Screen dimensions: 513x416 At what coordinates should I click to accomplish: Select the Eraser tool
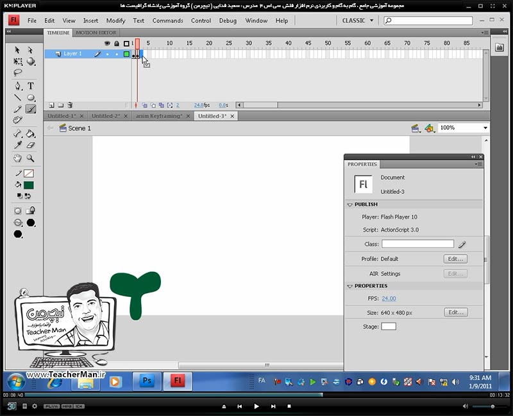[31, 145]
